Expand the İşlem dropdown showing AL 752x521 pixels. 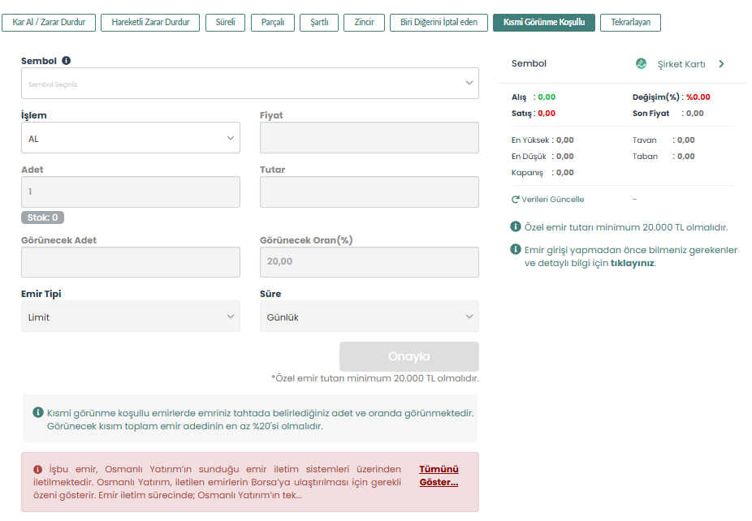pos(130,138)
